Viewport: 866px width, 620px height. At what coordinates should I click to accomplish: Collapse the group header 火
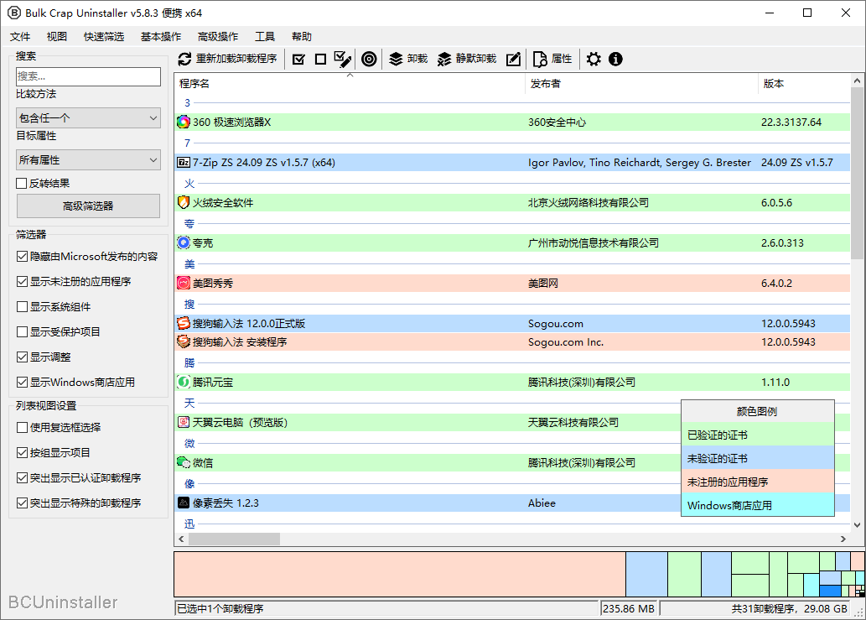click(189, 184)
